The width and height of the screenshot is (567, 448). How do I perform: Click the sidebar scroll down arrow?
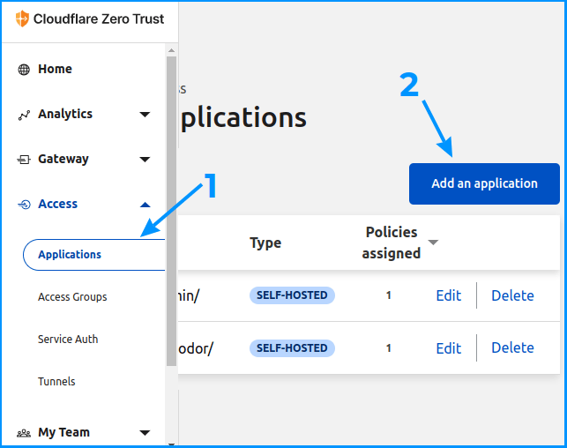171,444
